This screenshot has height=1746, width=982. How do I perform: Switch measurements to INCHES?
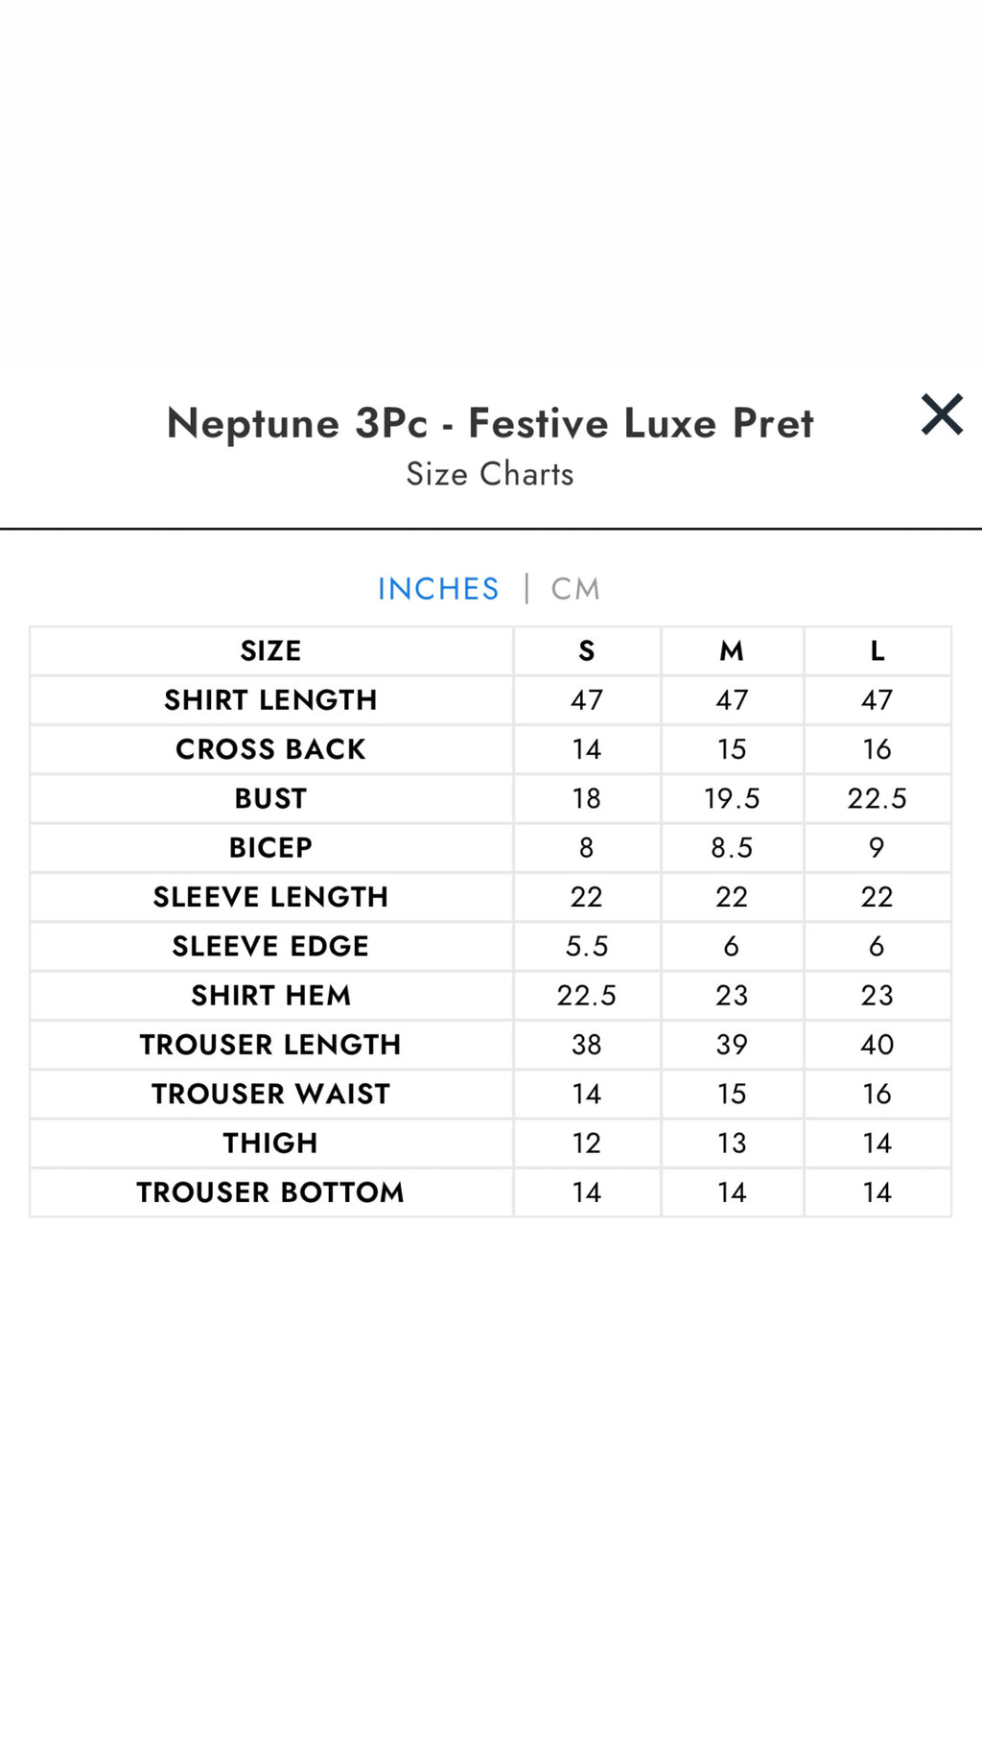(438, 588)
